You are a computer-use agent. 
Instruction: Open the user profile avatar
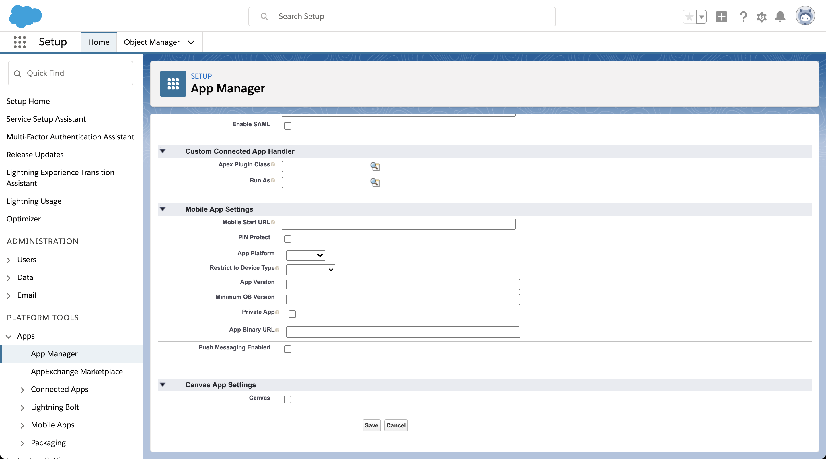[x=805, y=16]
